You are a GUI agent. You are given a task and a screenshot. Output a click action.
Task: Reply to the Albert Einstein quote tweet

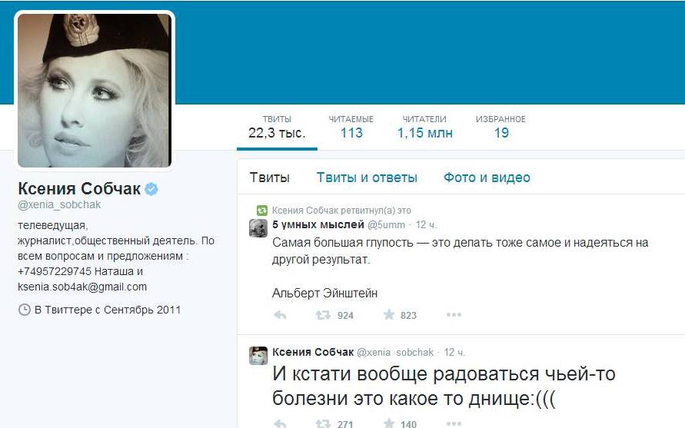coord(280,315)
